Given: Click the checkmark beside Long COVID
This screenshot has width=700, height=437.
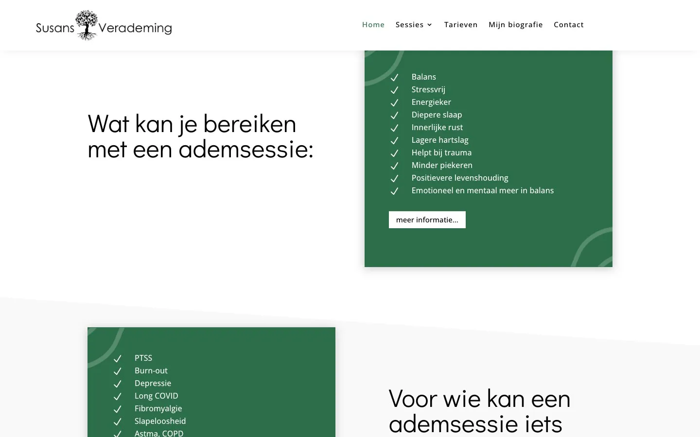Looking at the screenshot, I should [x=117, y=396].
